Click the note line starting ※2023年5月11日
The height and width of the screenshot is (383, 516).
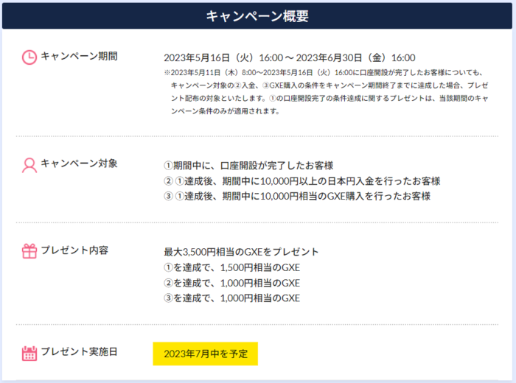[324, 73]
